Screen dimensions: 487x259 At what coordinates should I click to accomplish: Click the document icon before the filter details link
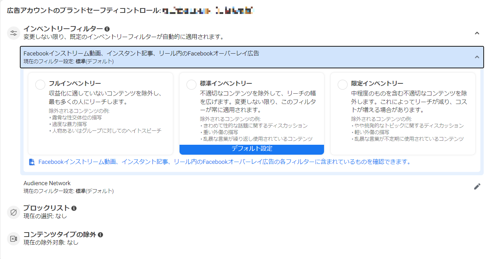pyautogui.click(x=32, y=162)
